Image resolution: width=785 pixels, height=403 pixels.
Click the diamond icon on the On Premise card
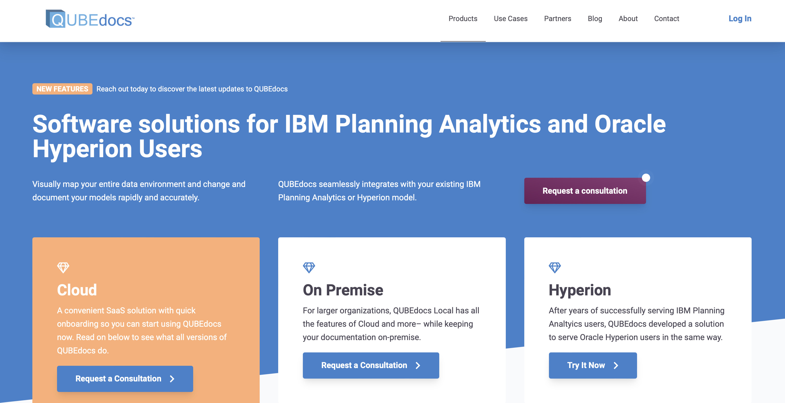(x=309, y=267)
